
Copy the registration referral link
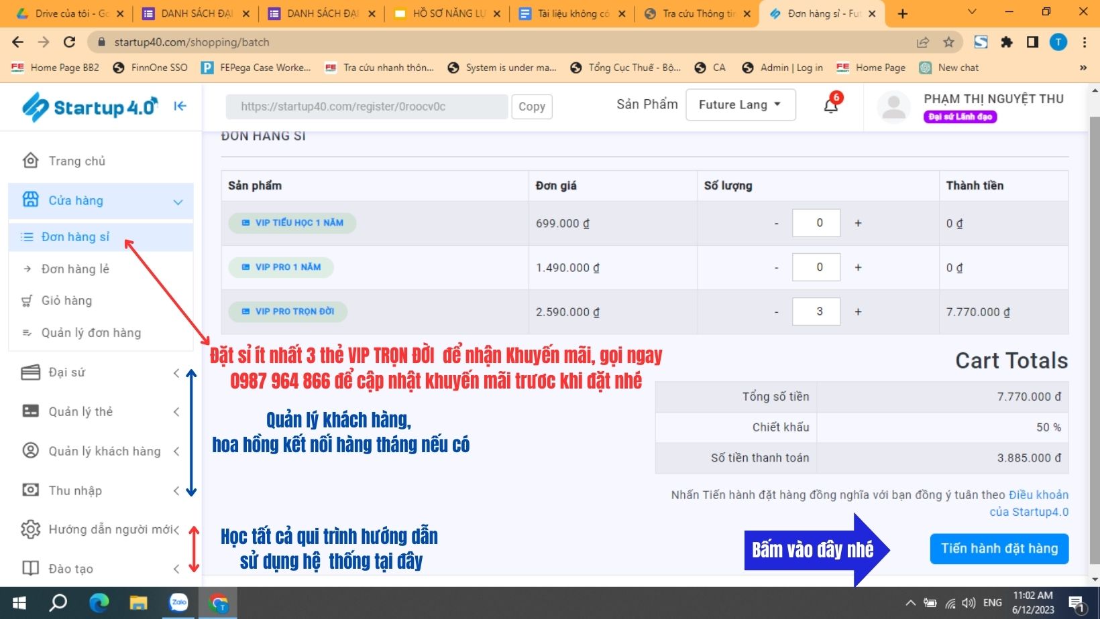pyautogui.click(x=531, y=107)
